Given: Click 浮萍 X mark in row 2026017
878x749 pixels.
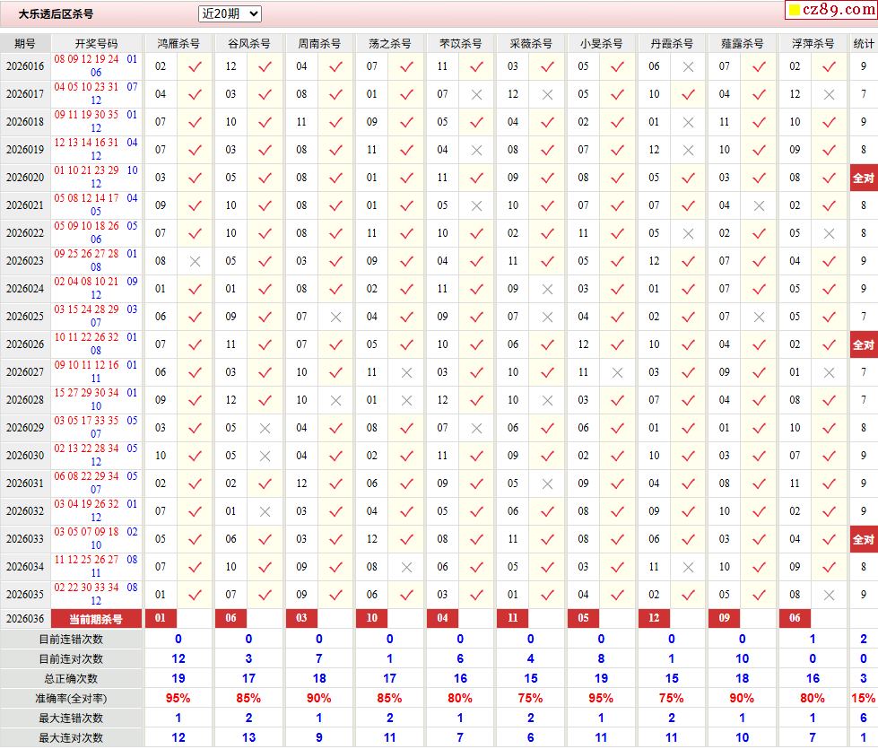Looking at the screenshot, I should tap(829, 94).
